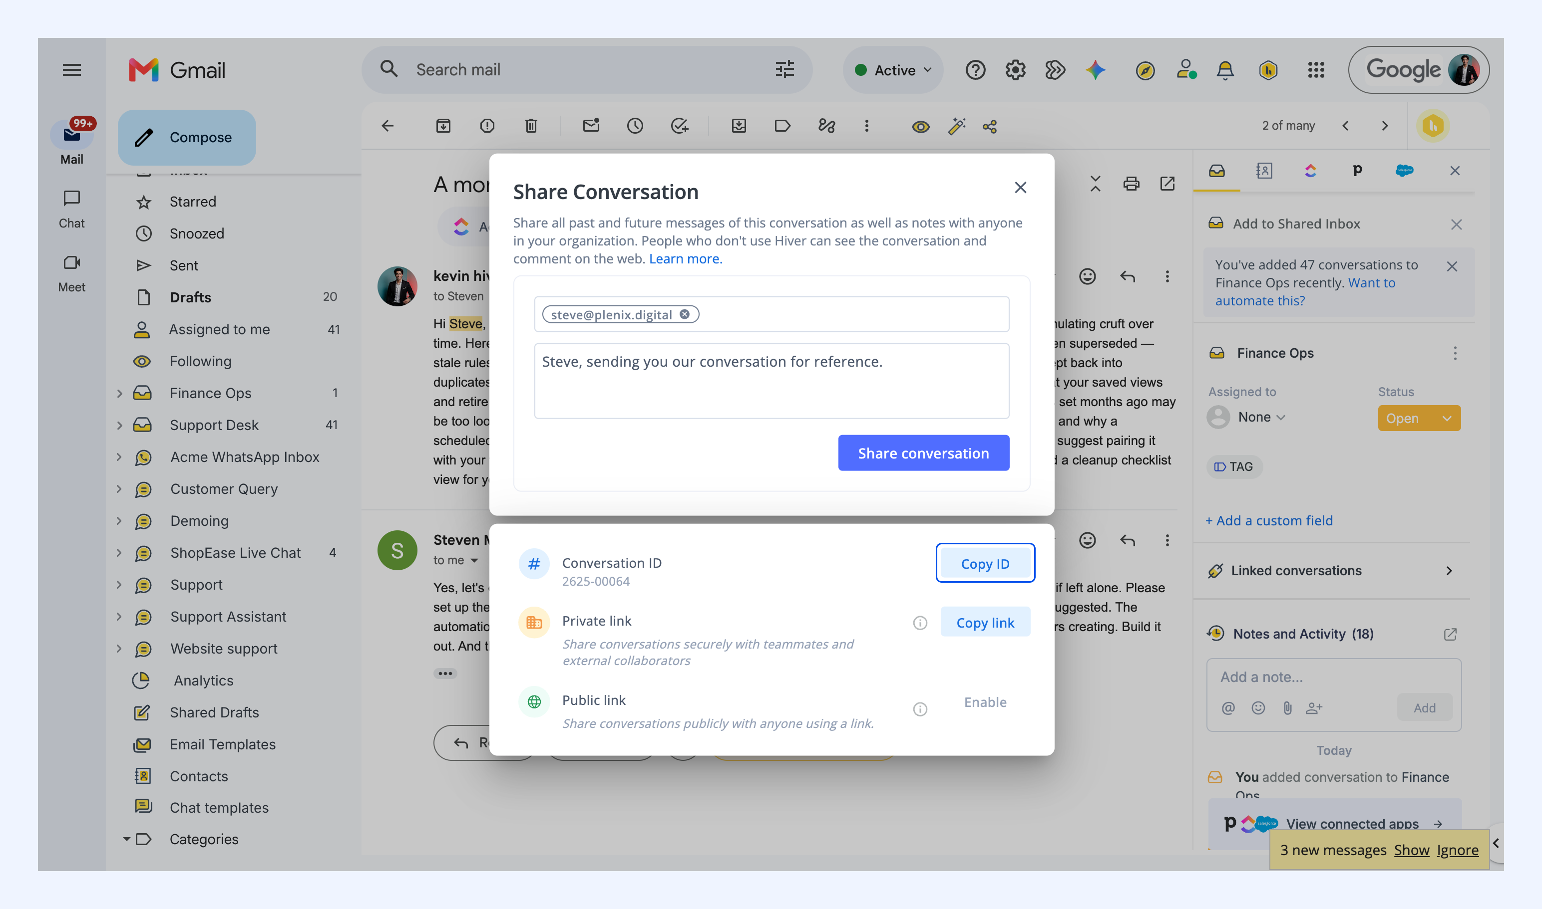Click the share conversation icon in toolbar

point(990,127)
